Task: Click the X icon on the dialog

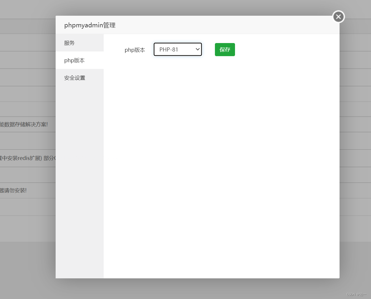Action: 338,17
